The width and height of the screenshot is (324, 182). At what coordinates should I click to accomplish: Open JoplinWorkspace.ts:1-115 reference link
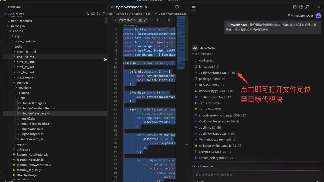pyautogui.click(x=217, y=73)
